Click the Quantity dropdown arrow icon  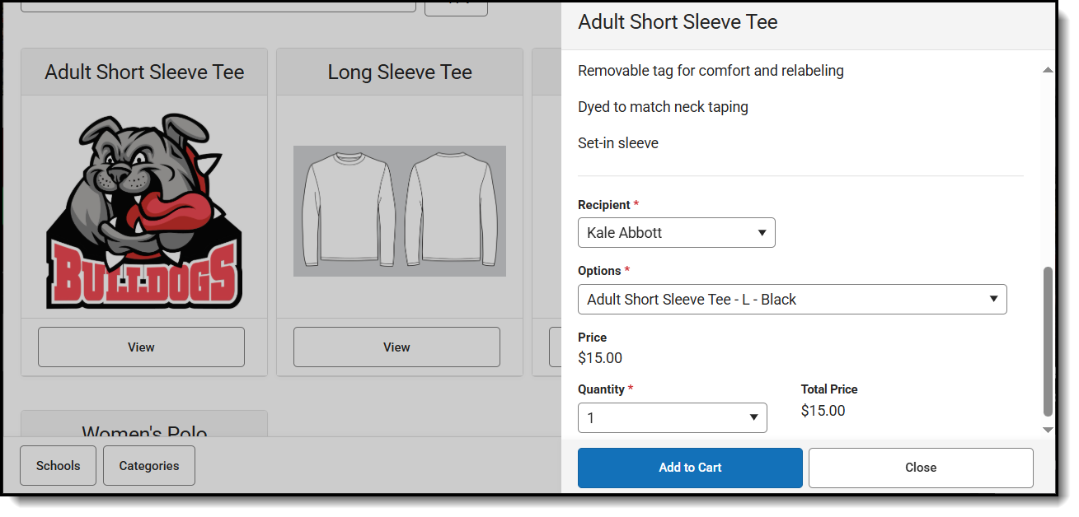click(753, 418)
